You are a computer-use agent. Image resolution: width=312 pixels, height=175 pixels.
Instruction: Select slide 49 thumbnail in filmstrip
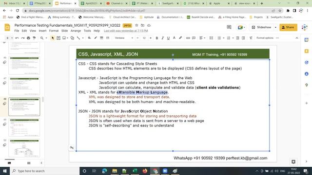point(24,127)
